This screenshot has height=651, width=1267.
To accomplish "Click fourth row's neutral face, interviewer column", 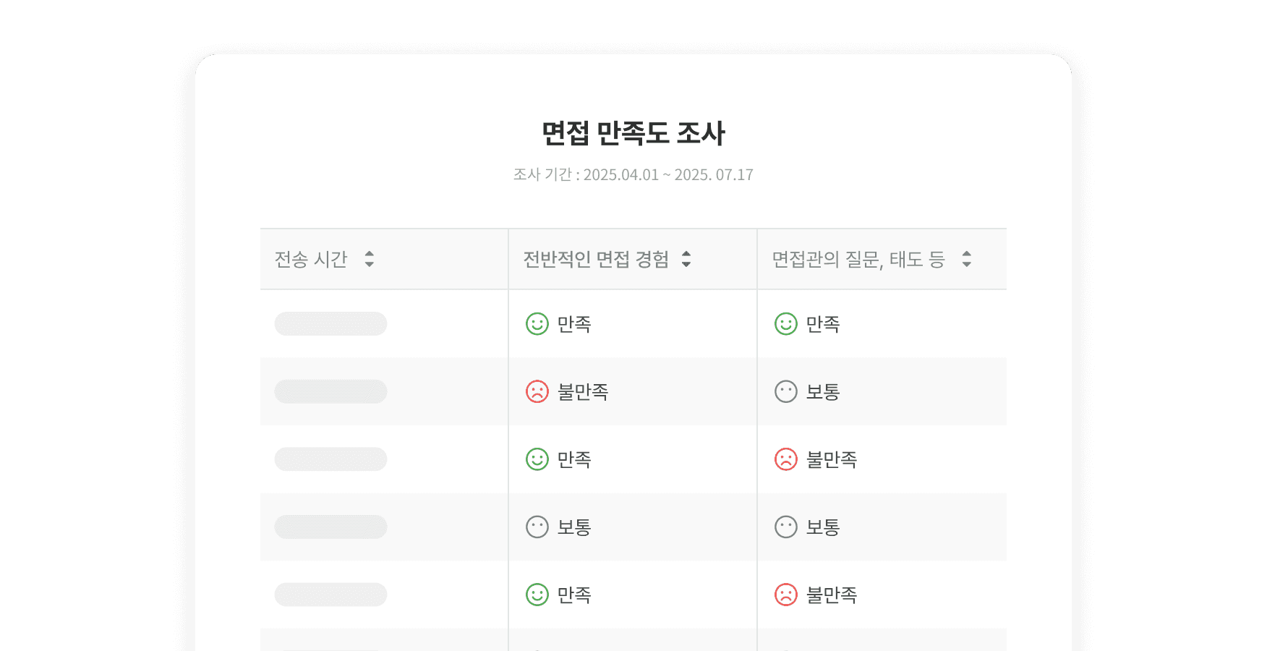I will click(786, 527).
